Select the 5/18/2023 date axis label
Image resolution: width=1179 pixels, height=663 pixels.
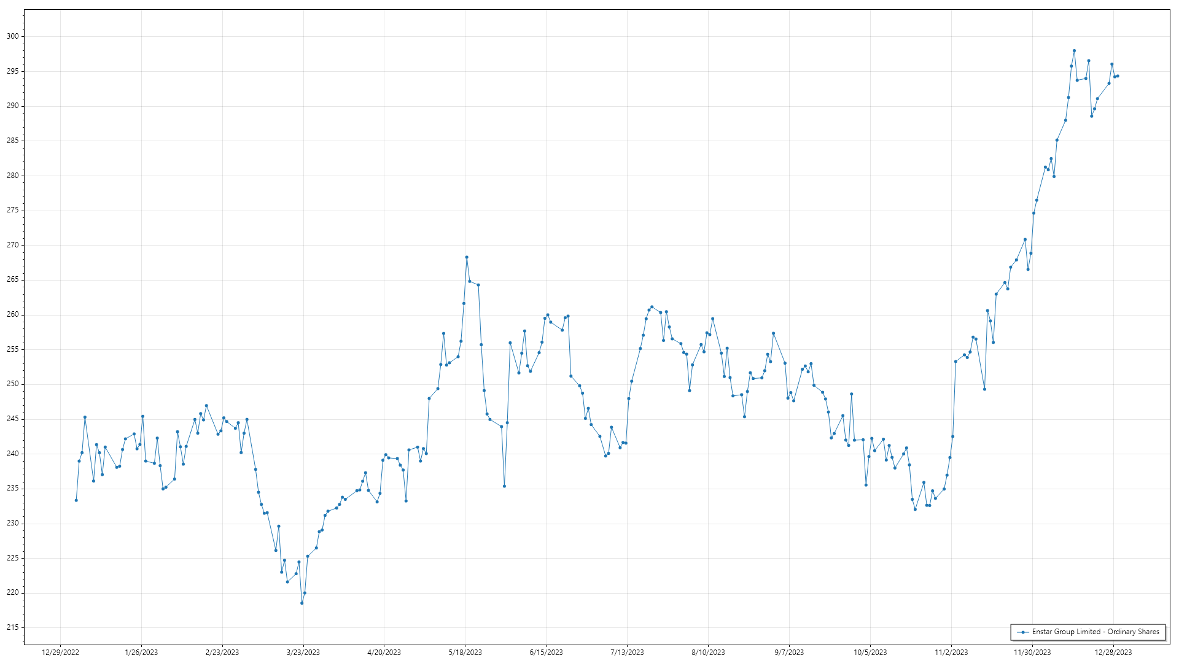[465, 653]
